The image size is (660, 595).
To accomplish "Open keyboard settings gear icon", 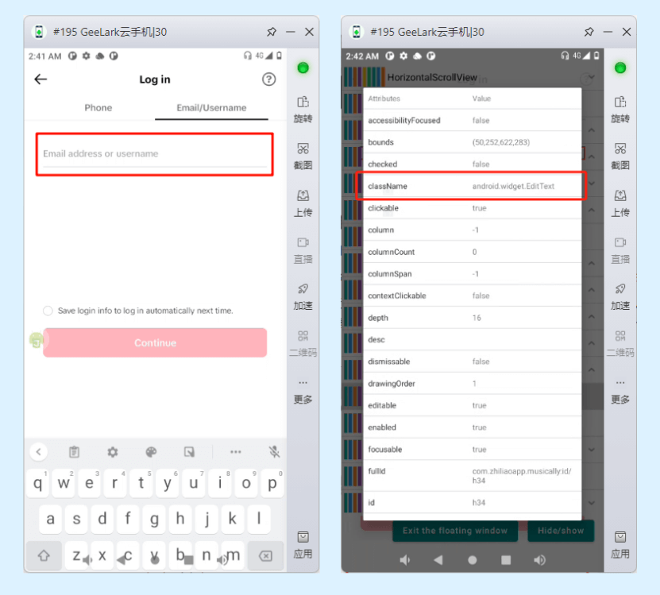I will click(113, 452).
